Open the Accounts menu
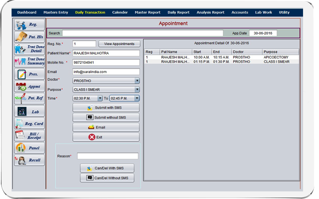Screen dimensions: 319x199 click(x=240, y=12)
